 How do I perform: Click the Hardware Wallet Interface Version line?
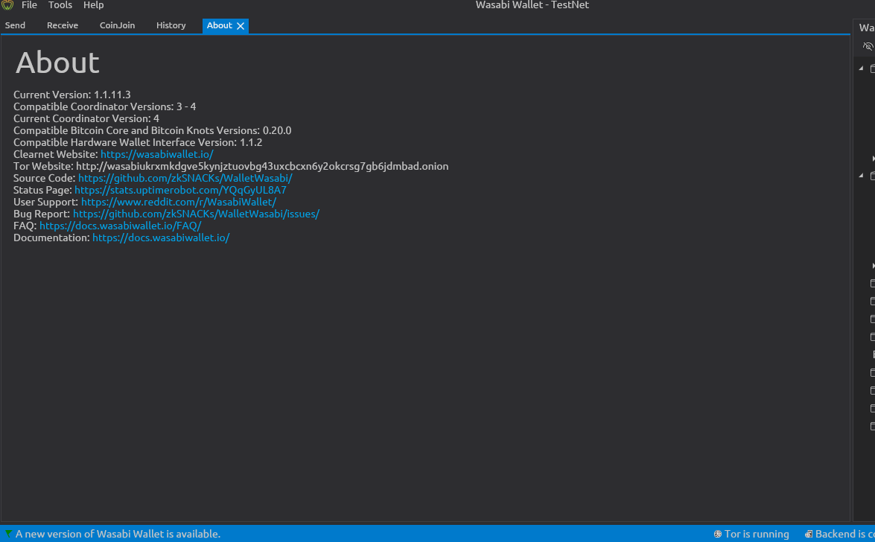click(x=138, y=142)
